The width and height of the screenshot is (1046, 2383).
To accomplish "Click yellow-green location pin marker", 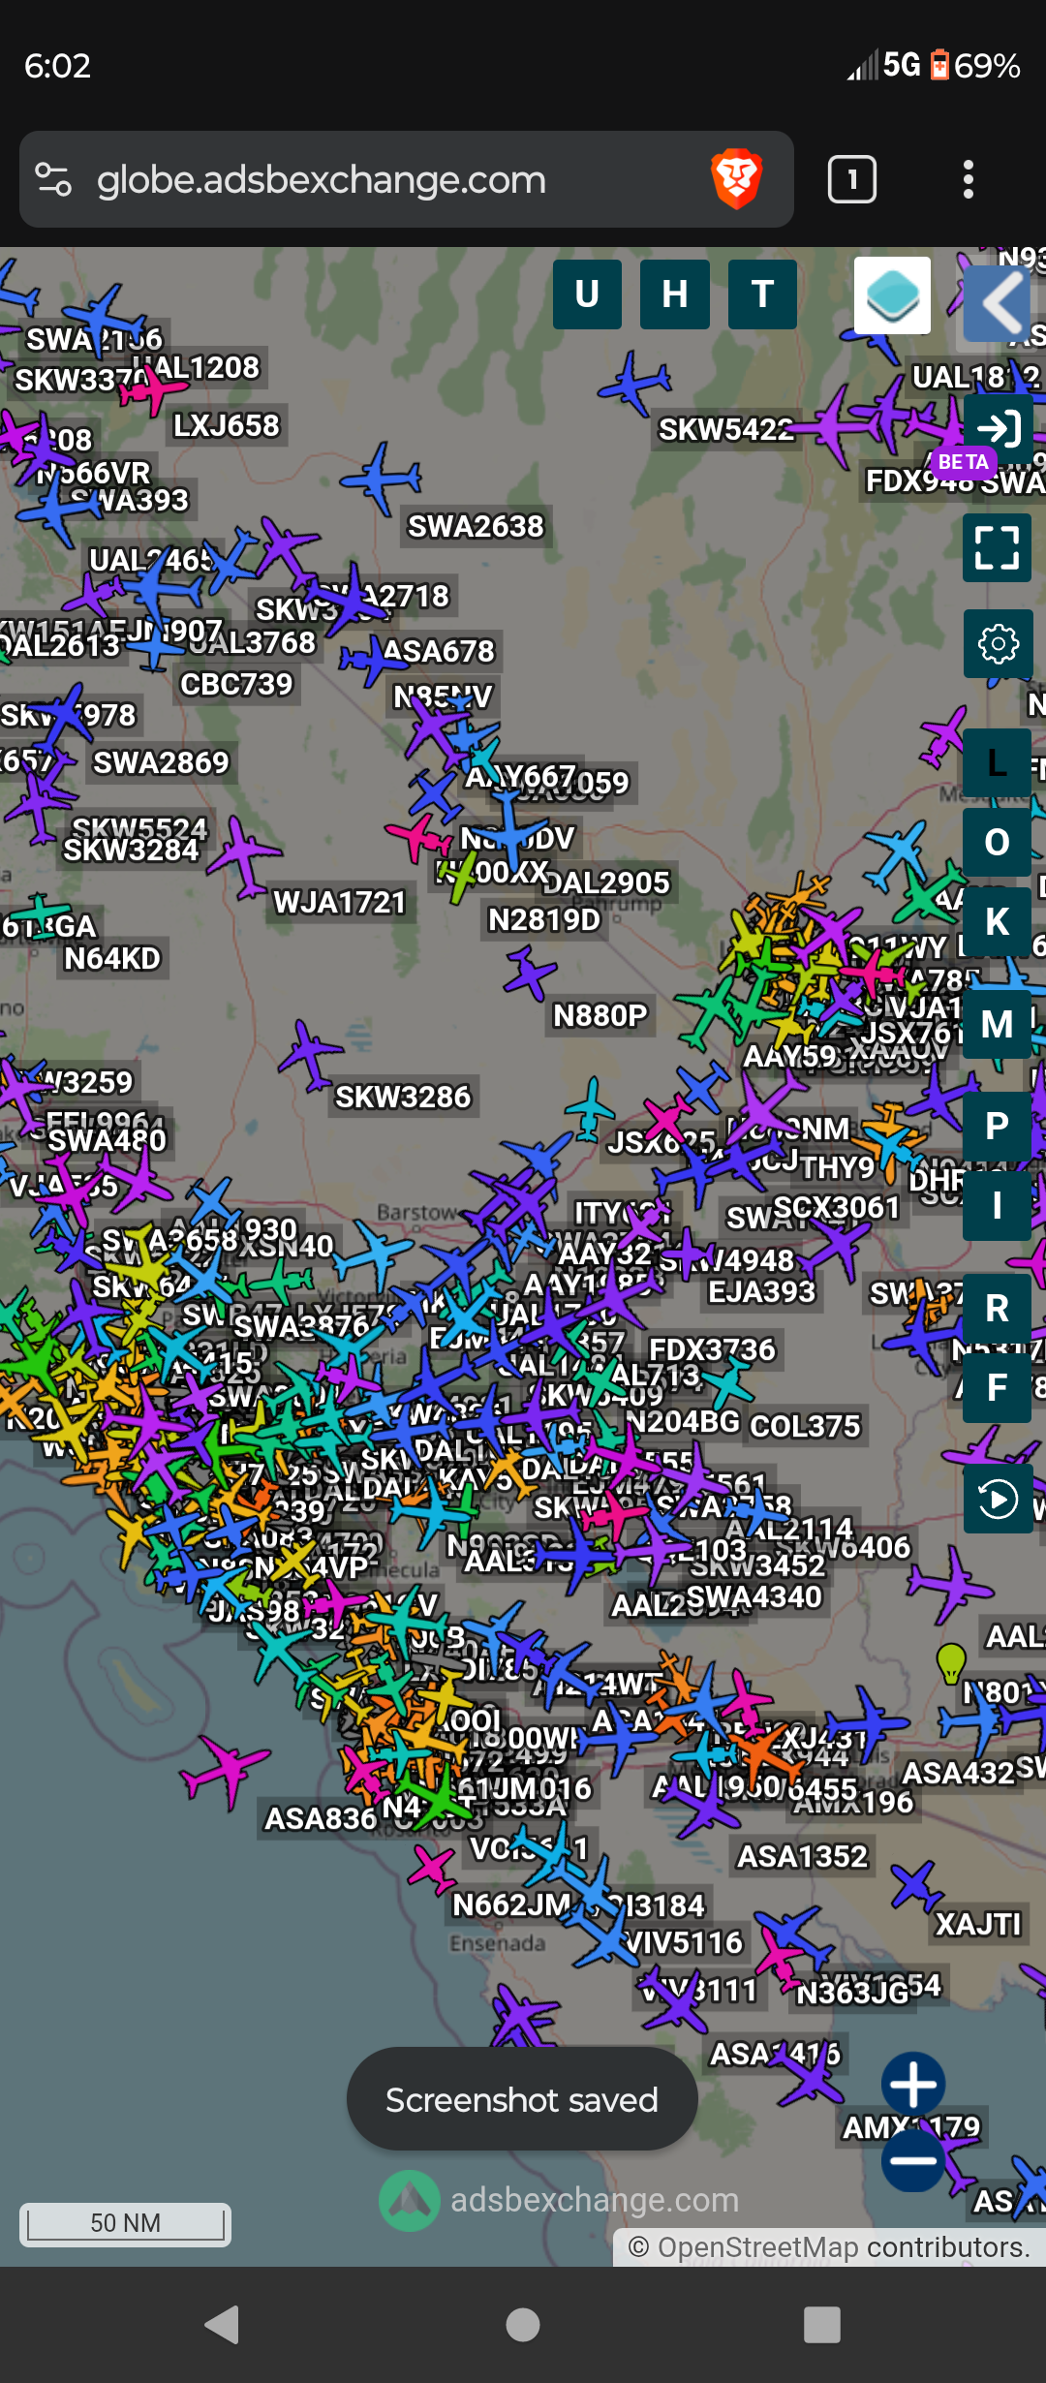I will [951, 1662].
